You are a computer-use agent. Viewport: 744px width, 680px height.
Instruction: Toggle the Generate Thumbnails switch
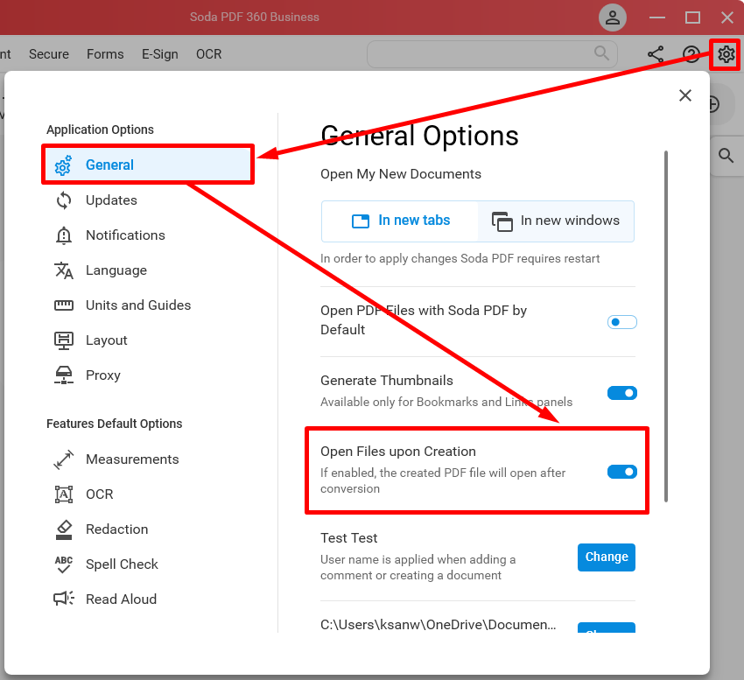tap(621, 393)
